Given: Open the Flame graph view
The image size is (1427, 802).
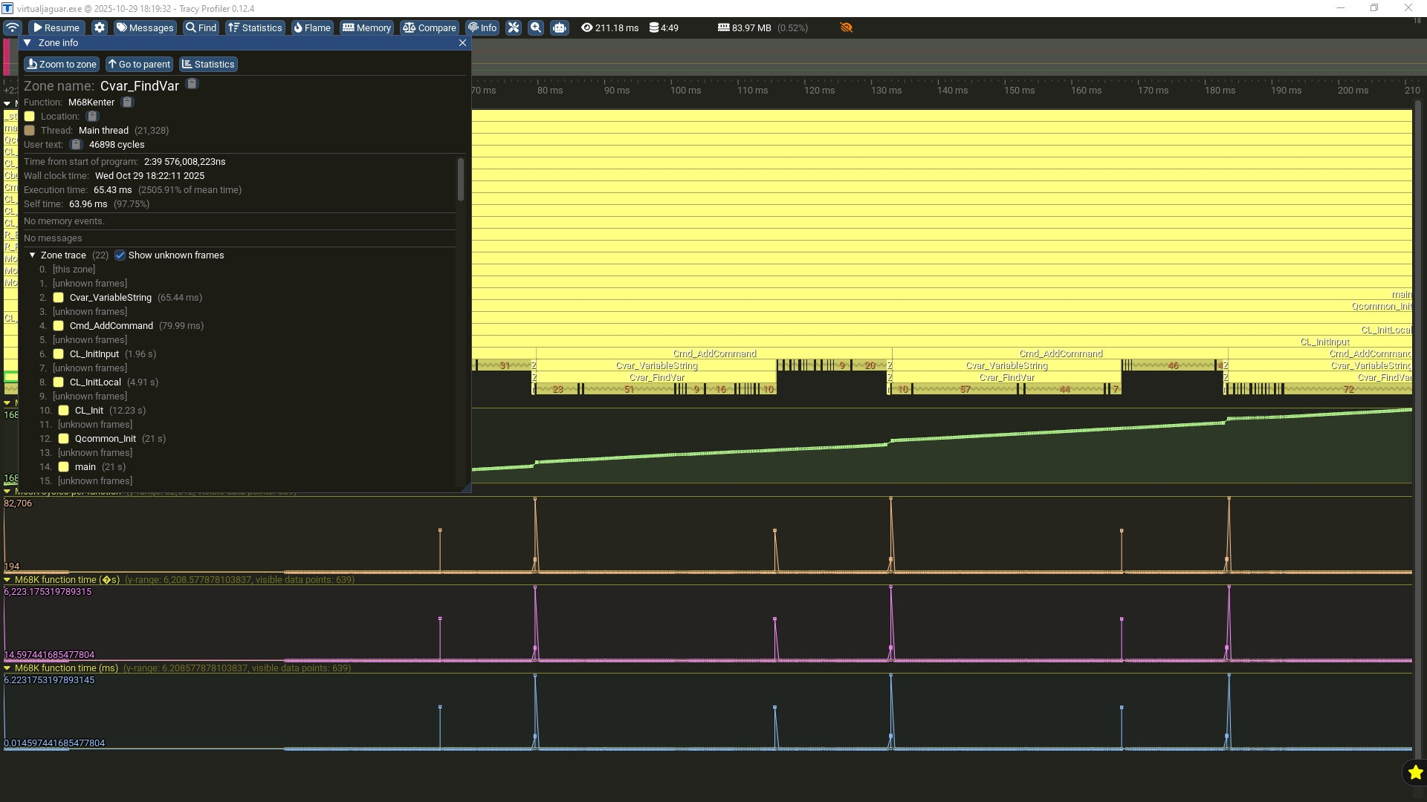Looking at the screenshot, I should pyautogui.click(x=311, y=27).
